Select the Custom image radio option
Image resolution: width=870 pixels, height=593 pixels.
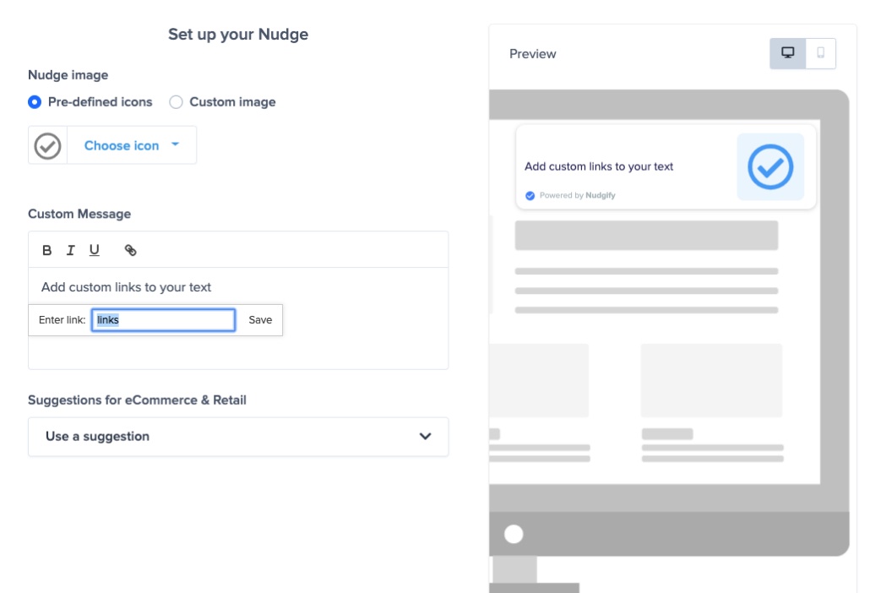click(x=176, y=102)
